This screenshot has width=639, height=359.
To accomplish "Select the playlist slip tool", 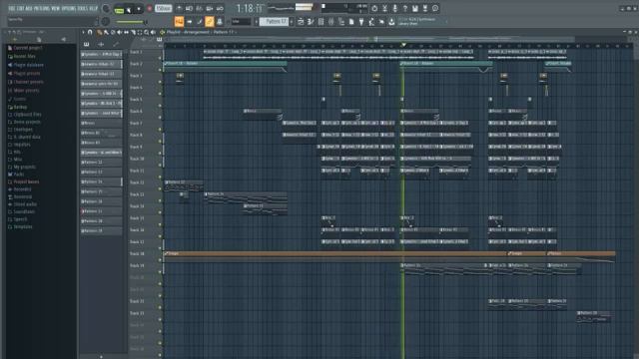I will tap(127, 32).
